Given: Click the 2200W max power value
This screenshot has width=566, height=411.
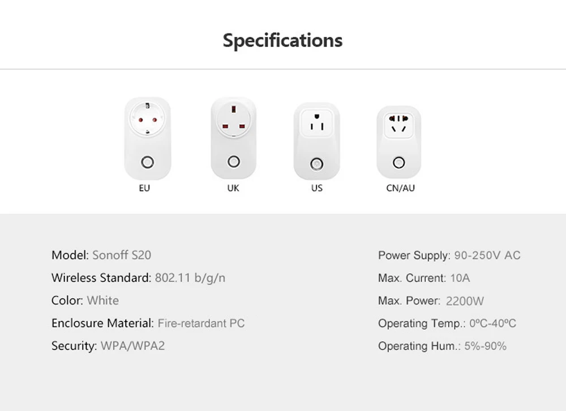Looking at the screenshot, I should click(x=465, y=301).
